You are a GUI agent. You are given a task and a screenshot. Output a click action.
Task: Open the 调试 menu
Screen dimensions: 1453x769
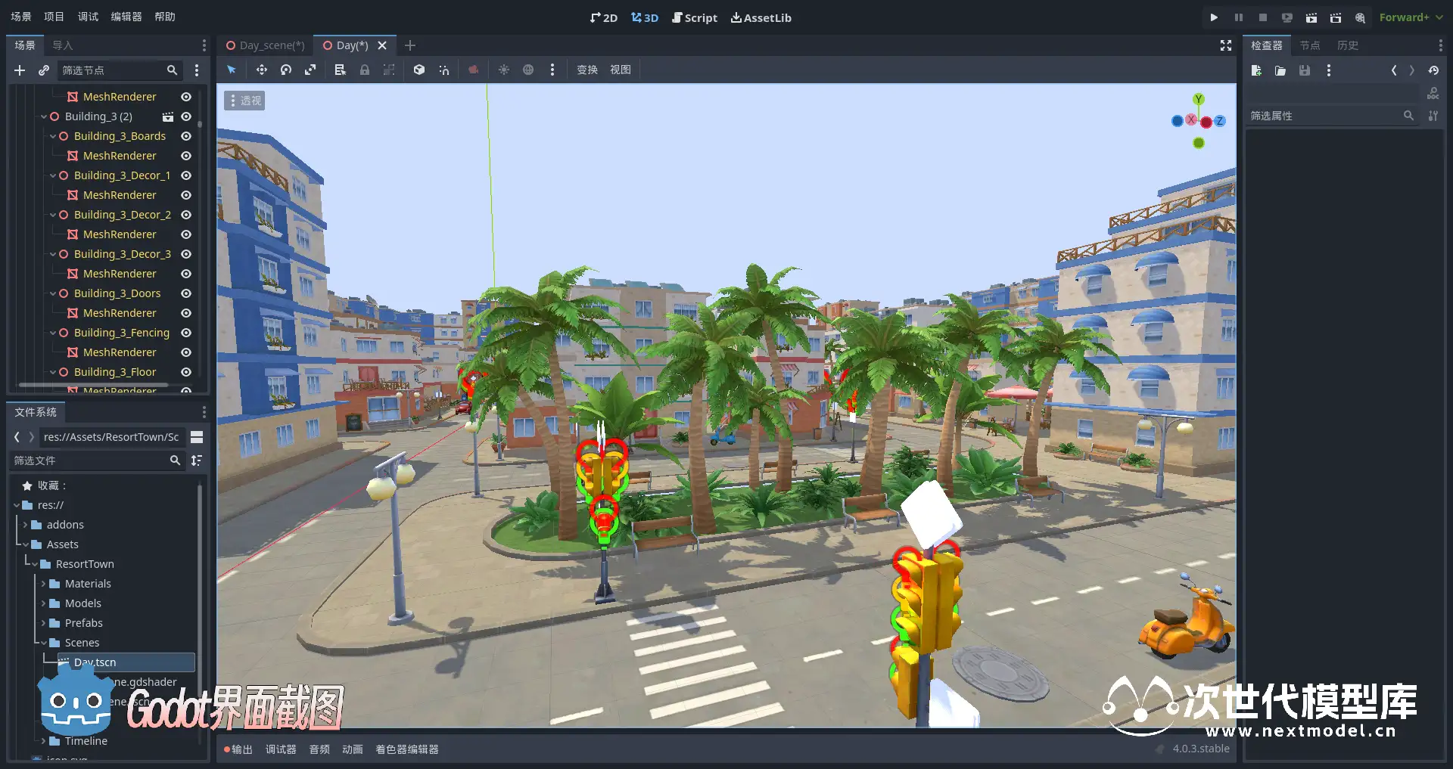[x=88, y=17]
